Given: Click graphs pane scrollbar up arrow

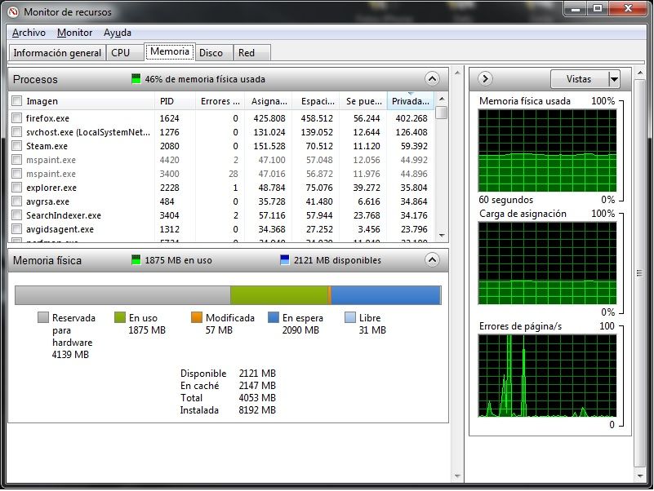Looking at the screenshot, I should pyautogui.click(x=640, y=73).
